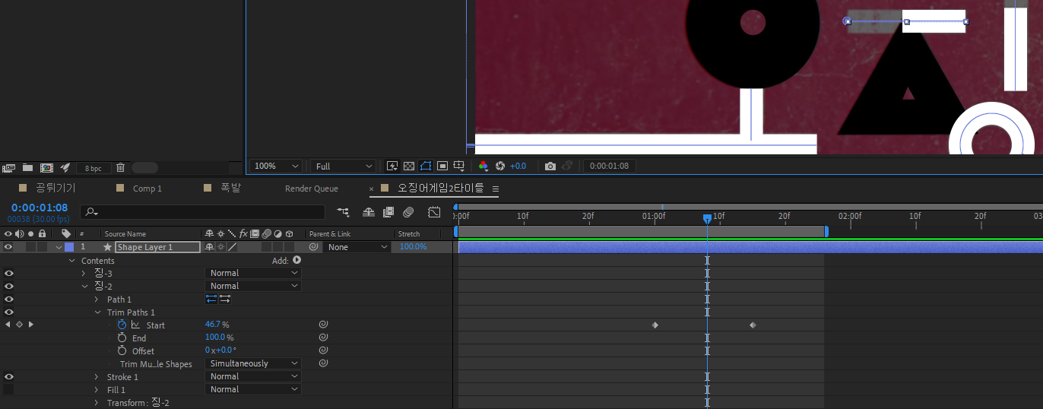Toggle the transparency grid in viewer
Viewport: 1043px width, 409px height.
click(x=409, y=166)
